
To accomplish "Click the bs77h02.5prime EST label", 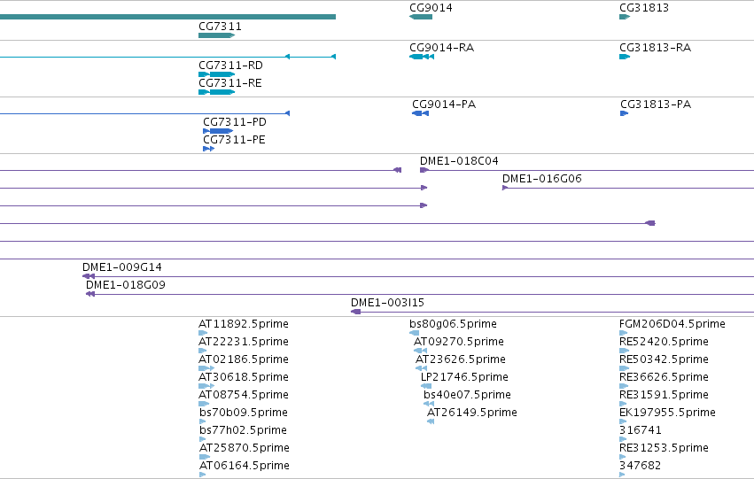I will (244, 430).
